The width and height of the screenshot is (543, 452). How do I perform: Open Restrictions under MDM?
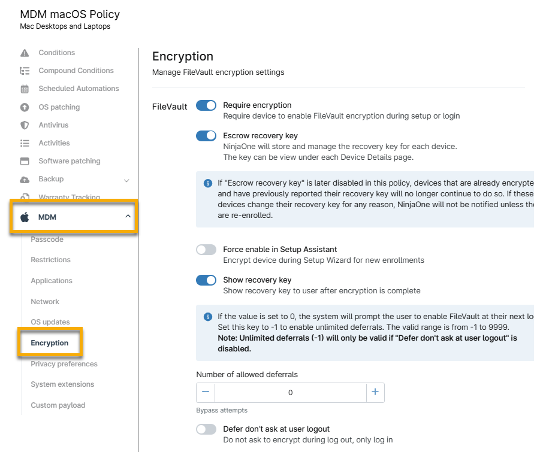[50, 260]
